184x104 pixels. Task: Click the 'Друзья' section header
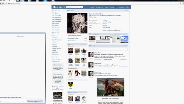[70, 44]
